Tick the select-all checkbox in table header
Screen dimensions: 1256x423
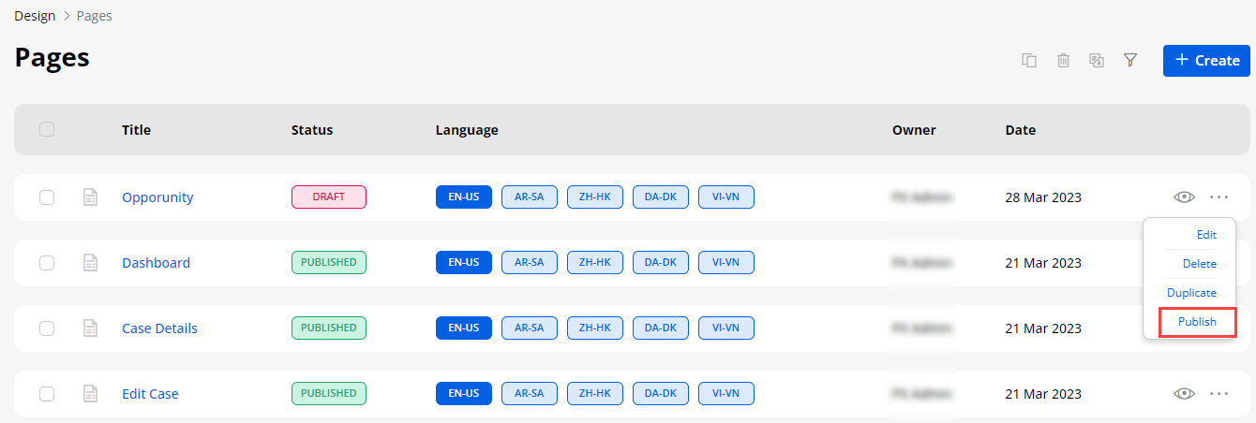click(47, 130)
